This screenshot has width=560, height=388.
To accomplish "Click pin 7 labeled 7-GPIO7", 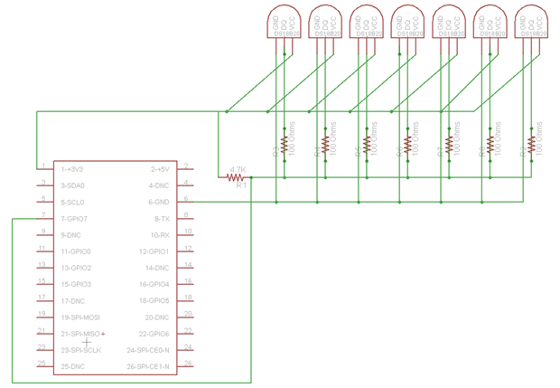I will tap(45, 218).
